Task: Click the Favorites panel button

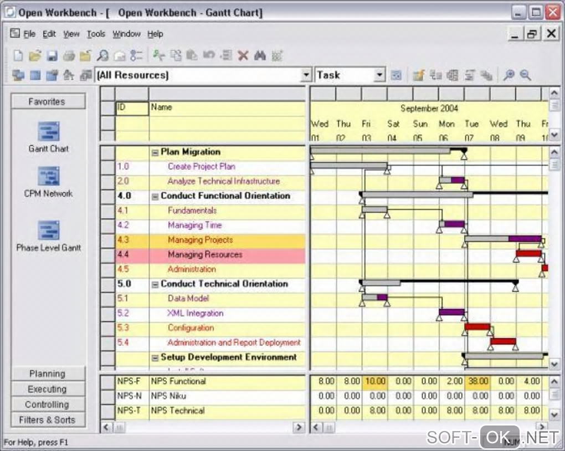Action: pos(48,101)
